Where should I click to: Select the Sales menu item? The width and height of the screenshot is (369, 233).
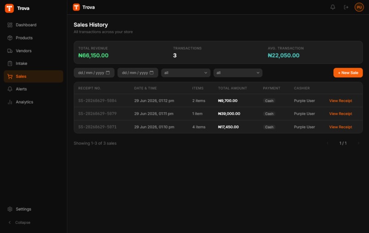tap(33, 76)
